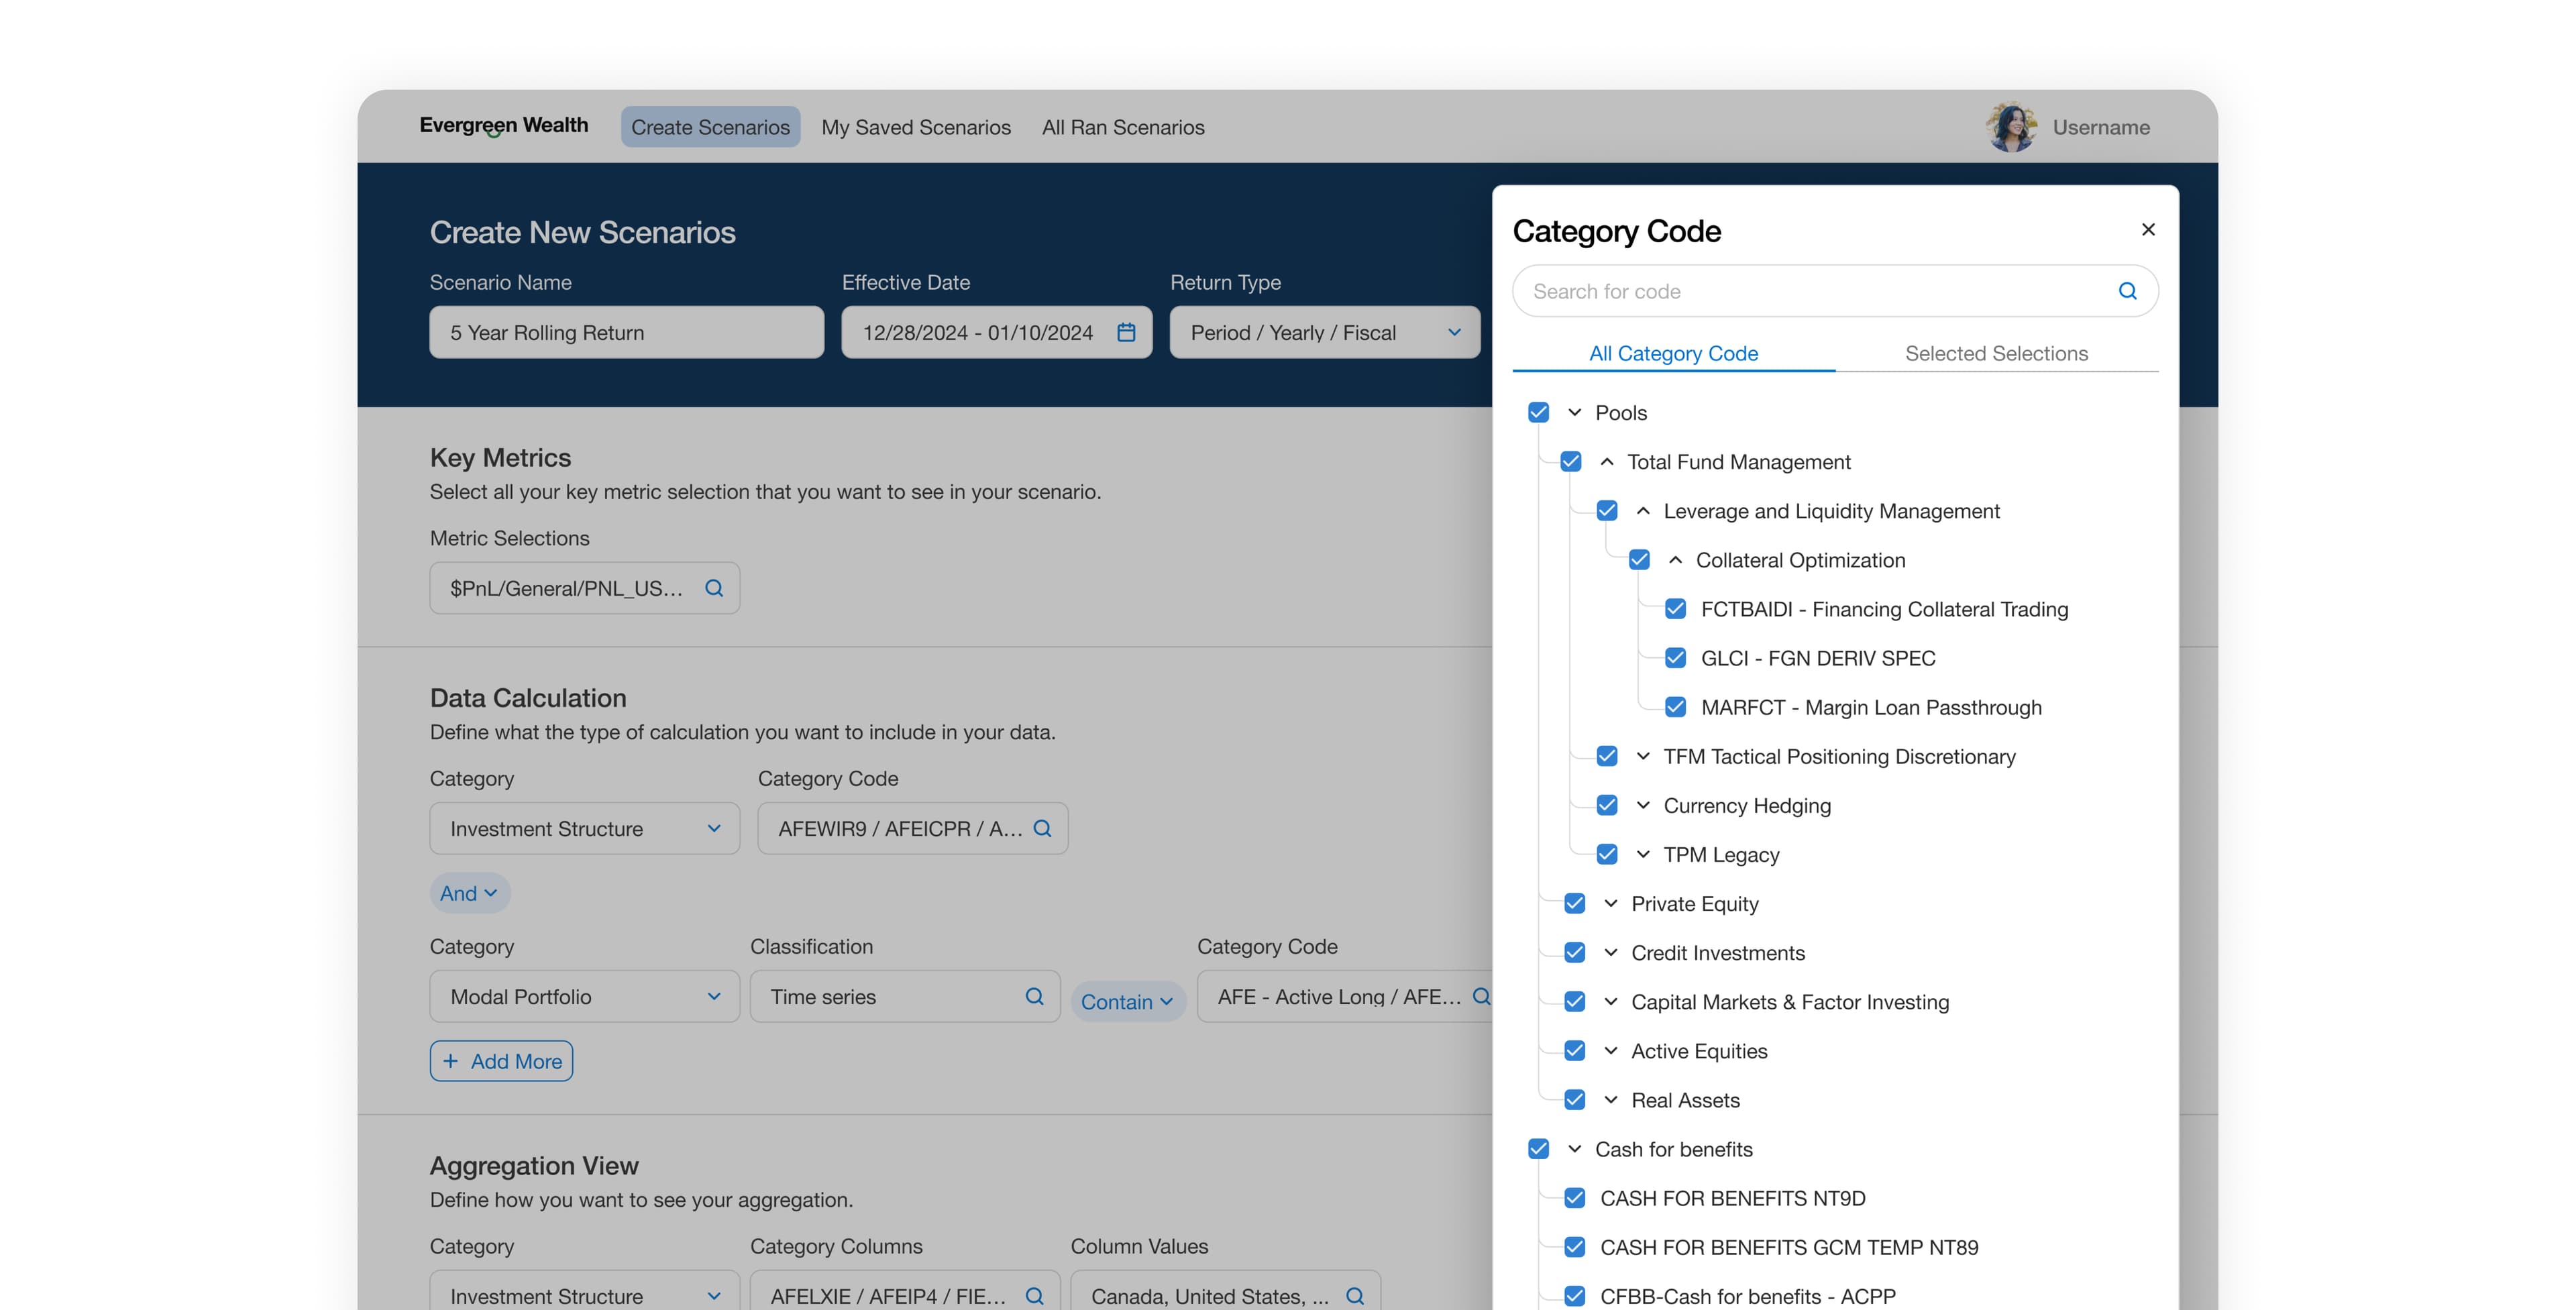Viewport: 2576px width, 1310px height.
Task: Uncheck GLCI - FGN DERIV SPEC
Action: coord(1676,657)
